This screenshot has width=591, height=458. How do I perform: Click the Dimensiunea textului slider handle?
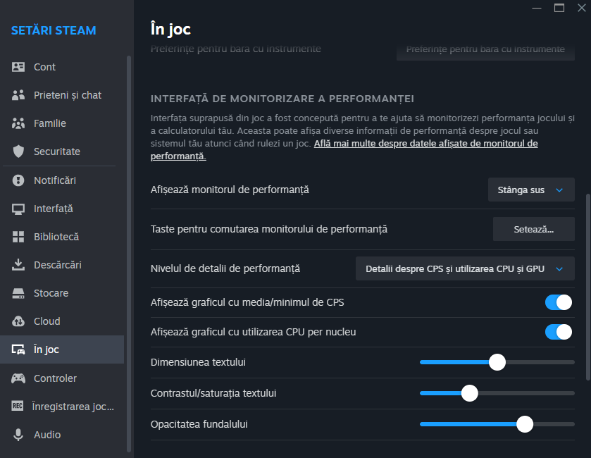tap(497, 362)
